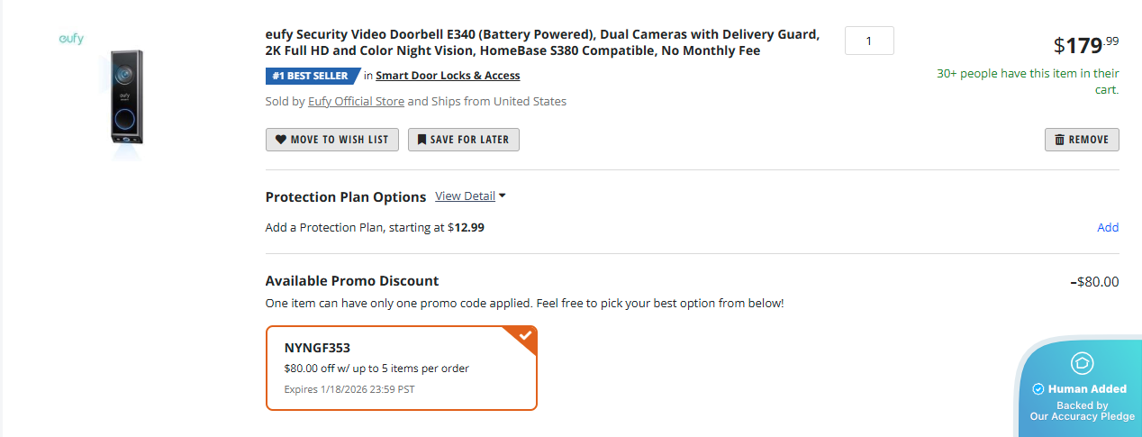Click the trash can icon on Remove
The width and height of the screenshot is (1142, 437).
[x=1059, y=140]
